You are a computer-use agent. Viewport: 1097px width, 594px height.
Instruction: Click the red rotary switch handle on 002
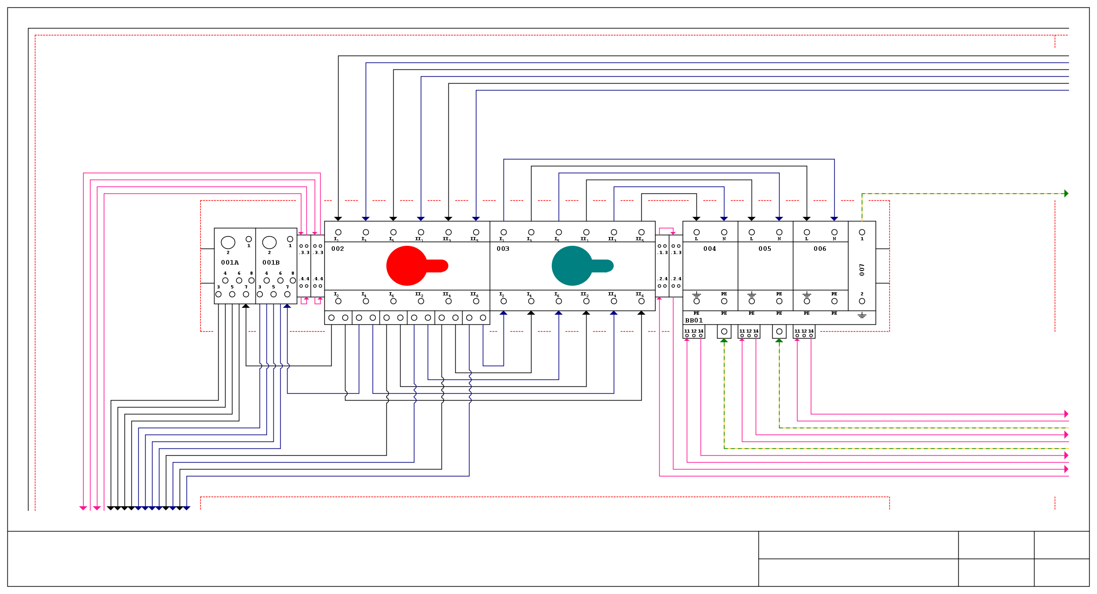coord(407,266)
